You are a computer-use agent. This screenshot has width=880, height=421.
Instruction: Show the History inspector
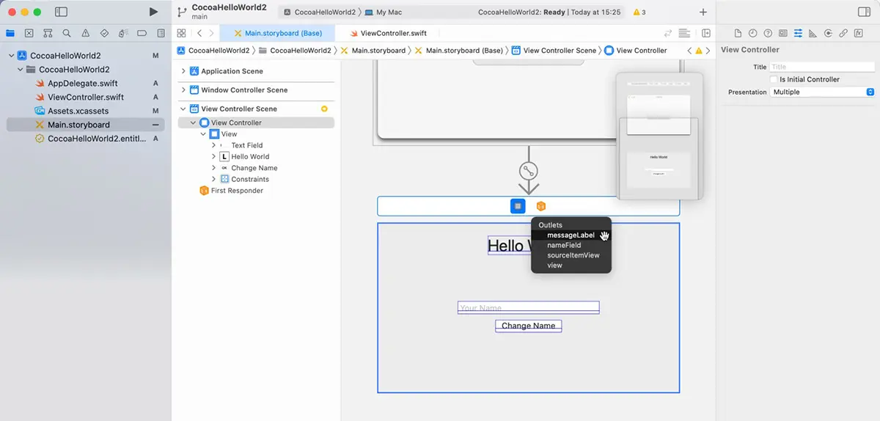753,33
